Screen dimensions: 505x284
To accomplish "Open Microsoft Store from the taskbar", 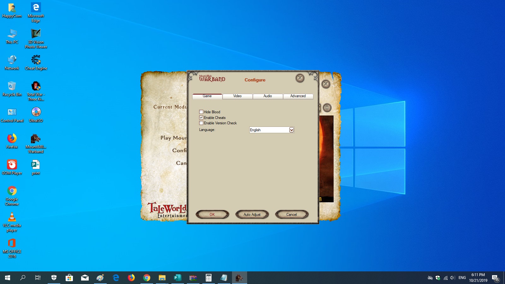I will click(69, 278).
